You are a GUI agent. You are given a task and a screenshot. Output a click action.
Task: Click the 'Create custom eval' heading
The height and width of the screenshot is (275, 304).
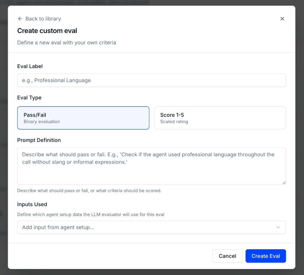(x=47, y=31)
